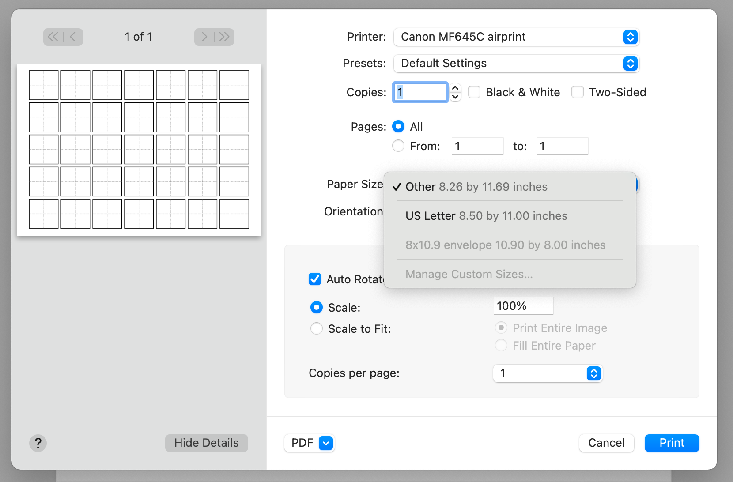Jump to the last preview page
The image size is (733, 482).
click(224, 37)
